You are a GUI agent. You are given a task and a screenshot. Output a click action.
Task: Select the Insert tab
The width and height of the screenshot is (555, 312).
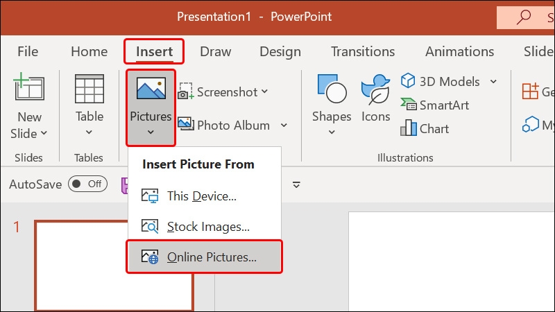pos(154,51)
